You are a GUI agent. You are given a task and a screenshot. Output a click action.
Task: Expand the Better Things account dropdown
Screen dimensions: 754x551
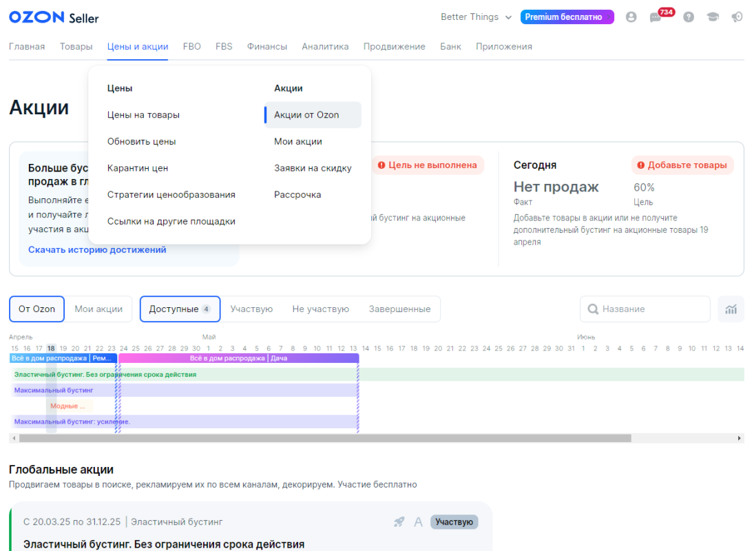[476, 17]
